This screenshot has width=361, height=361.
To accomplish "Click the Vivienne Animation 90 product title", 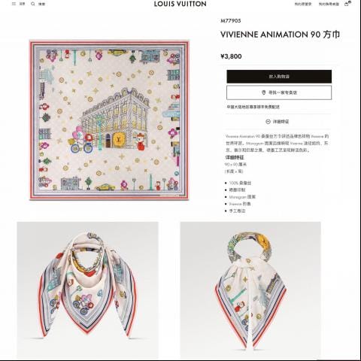I will pyautogui.click(x=280, y=35).
